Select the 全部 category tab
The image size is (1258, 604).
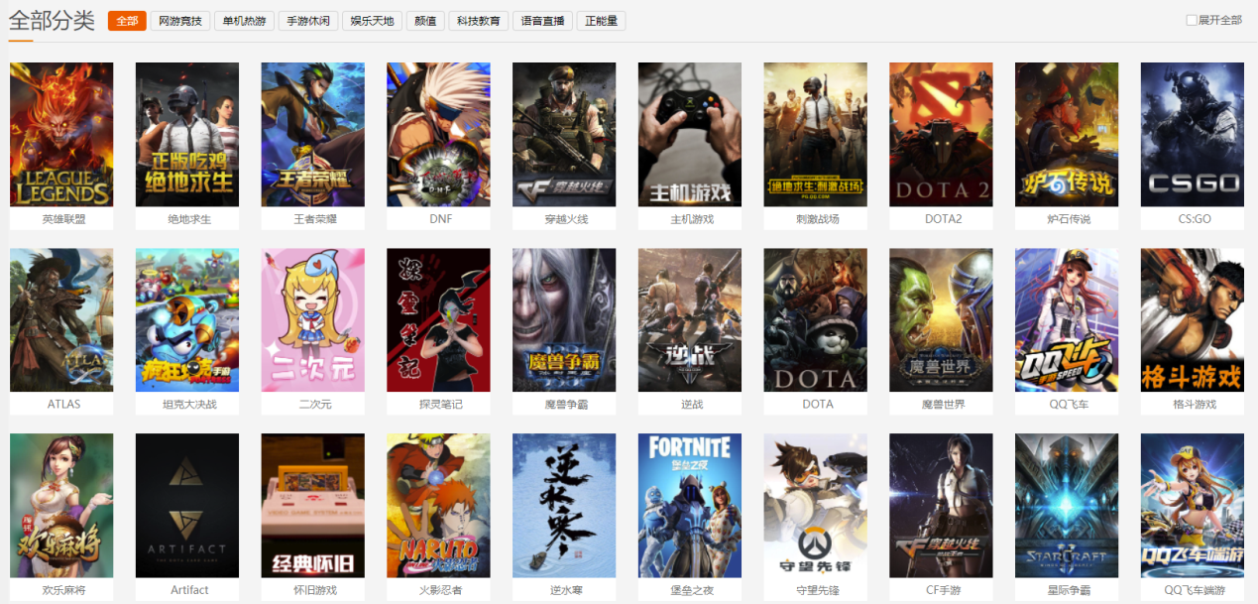[x=127, y=21]
